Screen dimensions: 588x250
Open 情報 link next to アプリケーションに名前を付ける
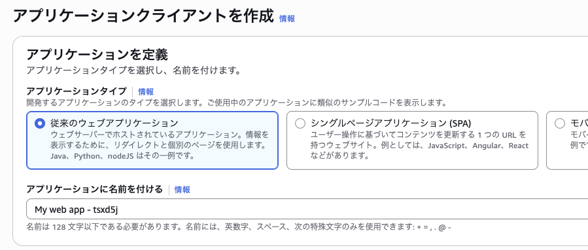coord(182,190)
